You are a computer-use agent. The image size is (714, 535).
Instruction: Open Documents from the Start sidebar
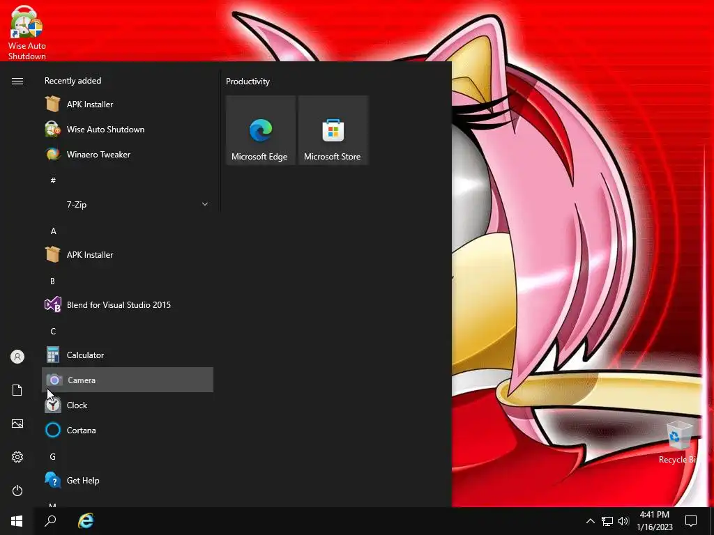(x=17, y=390)
